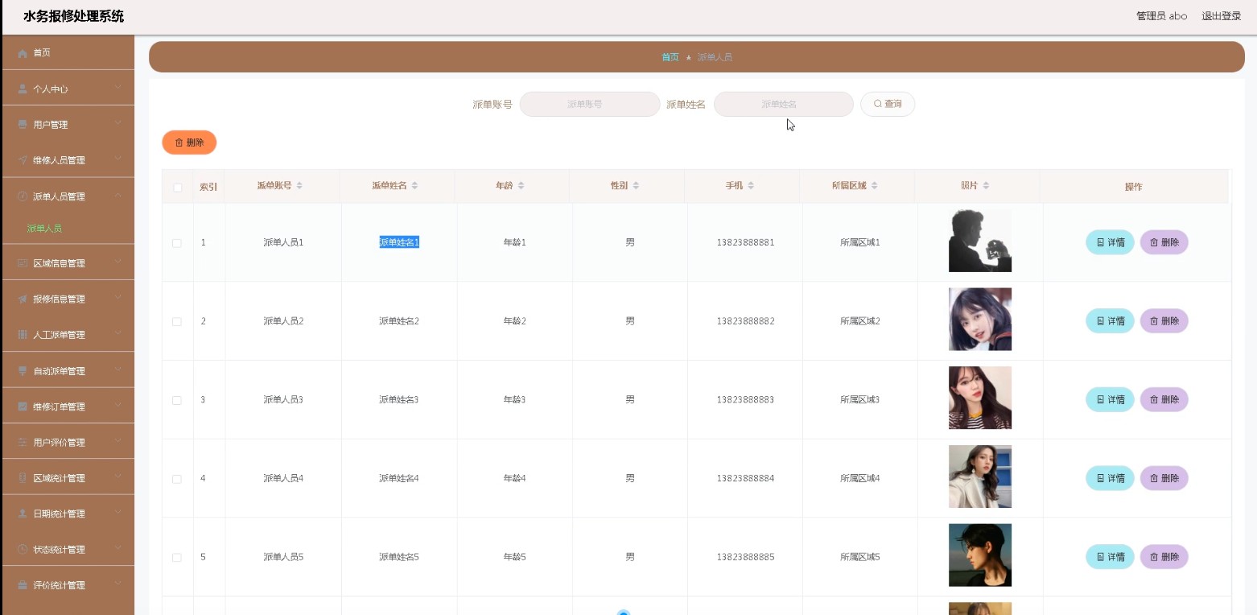Expand the 维修订单管理 menu chevron
Screen dimensions: 1257x615
117,405
